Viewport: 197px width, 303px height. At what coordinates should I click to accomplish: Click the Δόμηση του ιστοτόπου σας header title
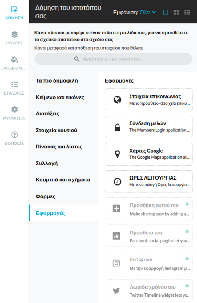(68, 12)
